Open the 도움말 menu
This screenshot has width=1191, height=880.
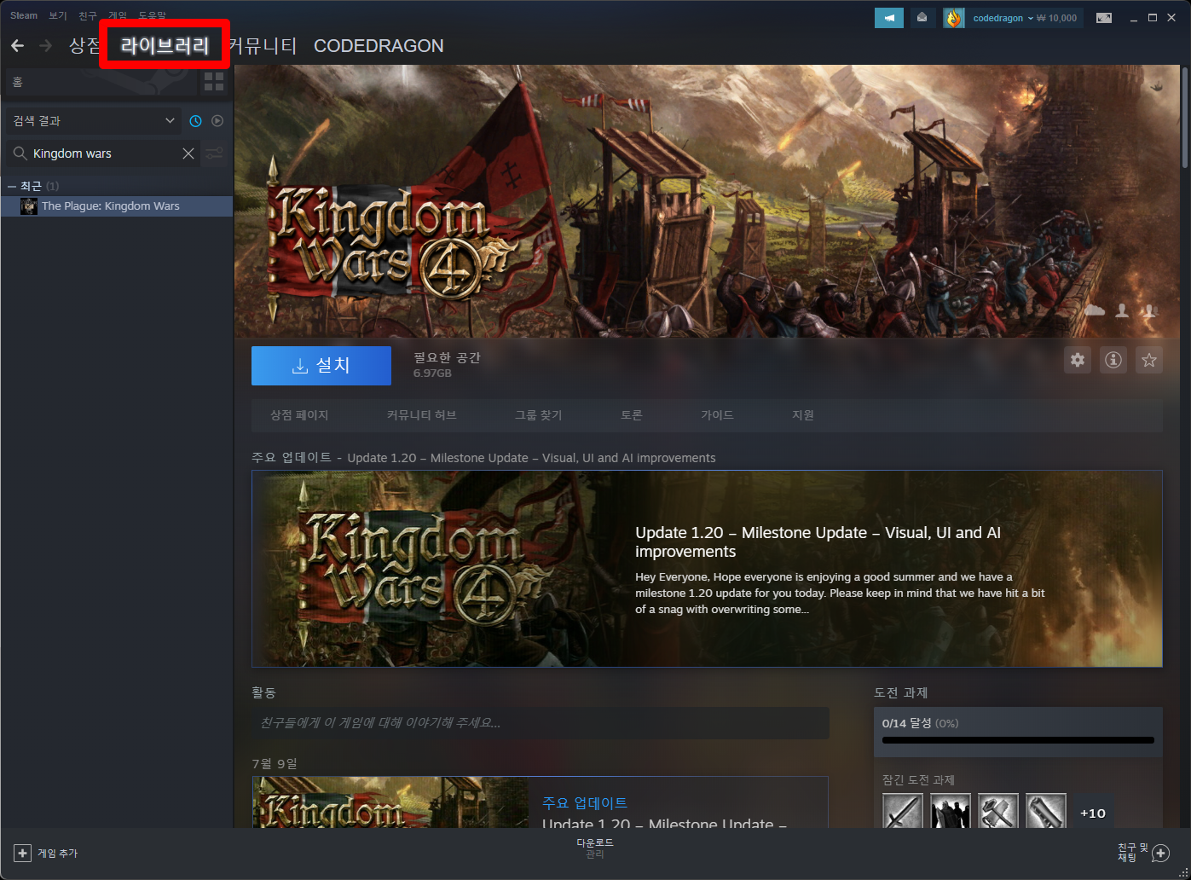pyautogui.click(x=152, y=15)
